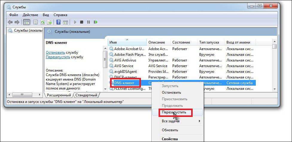Open the Файл menu
The width and height of the screenshot is (292, 142).
coord(13,15)
